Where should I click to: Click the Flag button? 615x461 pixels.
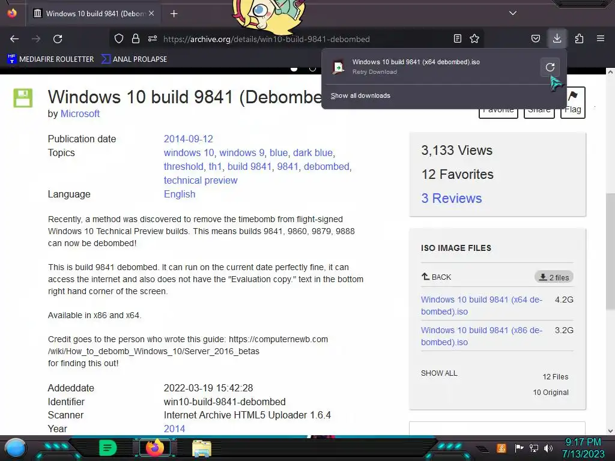pos(572,102)
